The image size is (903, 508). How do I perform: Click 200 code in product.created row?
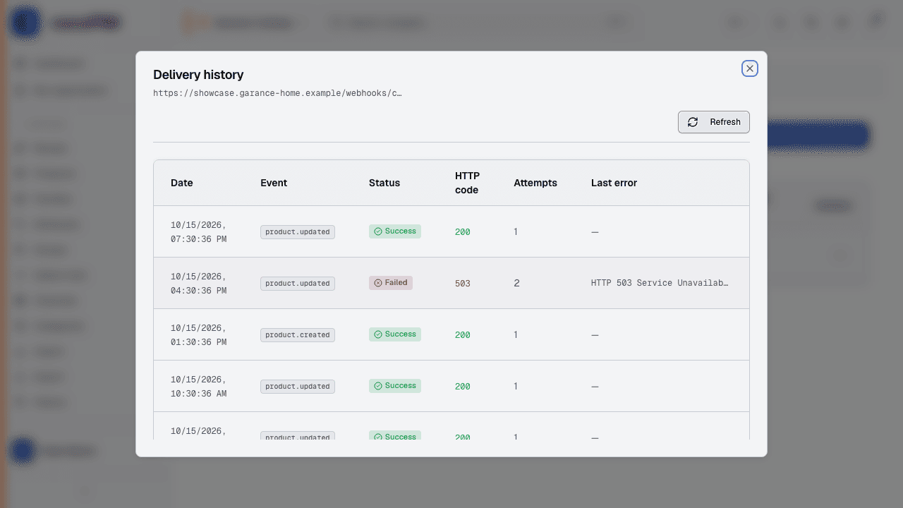click(x=463, y=335)
